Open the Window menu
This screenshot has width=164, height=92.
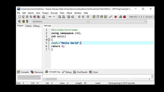tap(78, 13)
